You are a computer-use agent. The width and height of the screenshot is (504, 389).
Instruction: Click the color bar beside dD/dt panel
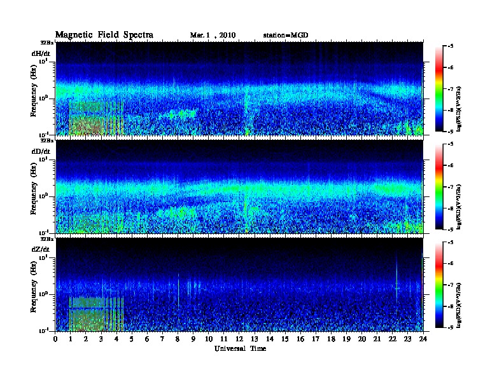tap(439, 186)
